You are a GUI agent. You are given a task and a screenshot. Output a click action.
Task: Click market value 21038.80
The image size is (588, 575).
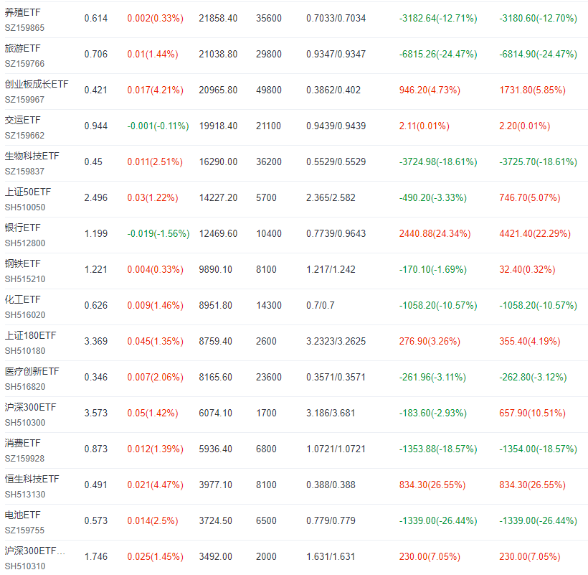point(218,54)
